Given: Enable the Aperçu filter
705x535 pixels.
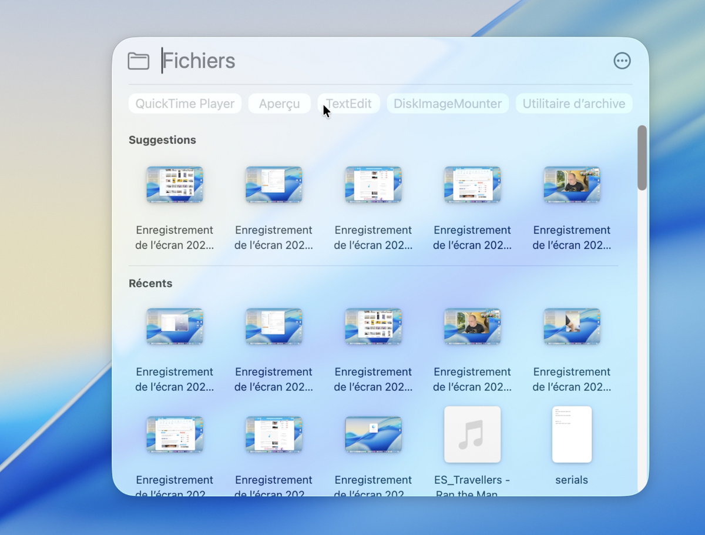Looking at the screenshot, I should click(x=279, y=103).
